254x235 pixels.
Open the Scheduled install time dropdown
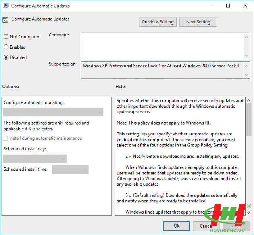(x=70, y=169)
